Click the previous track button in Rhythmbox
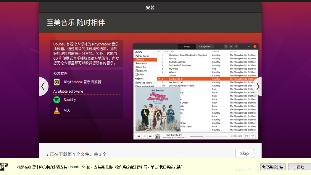Viewport: 311px width, 175px height. pos(139,136)
